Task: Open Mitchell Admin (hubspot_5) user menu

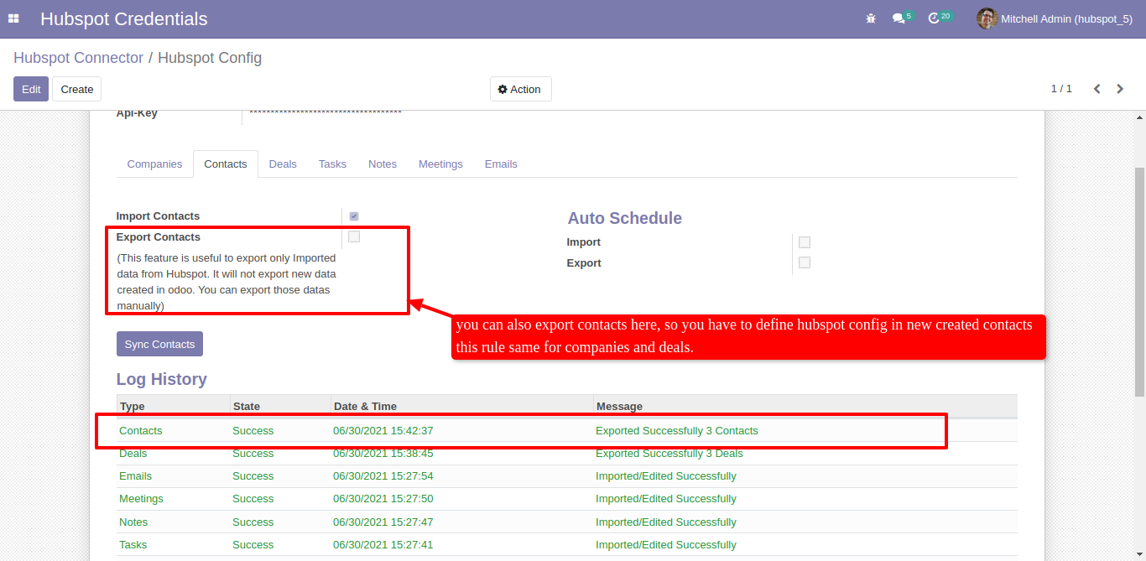Action: tap(1055, 18)
